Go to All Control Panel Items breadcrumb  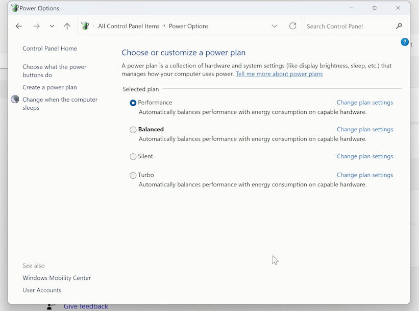point(129,26)
